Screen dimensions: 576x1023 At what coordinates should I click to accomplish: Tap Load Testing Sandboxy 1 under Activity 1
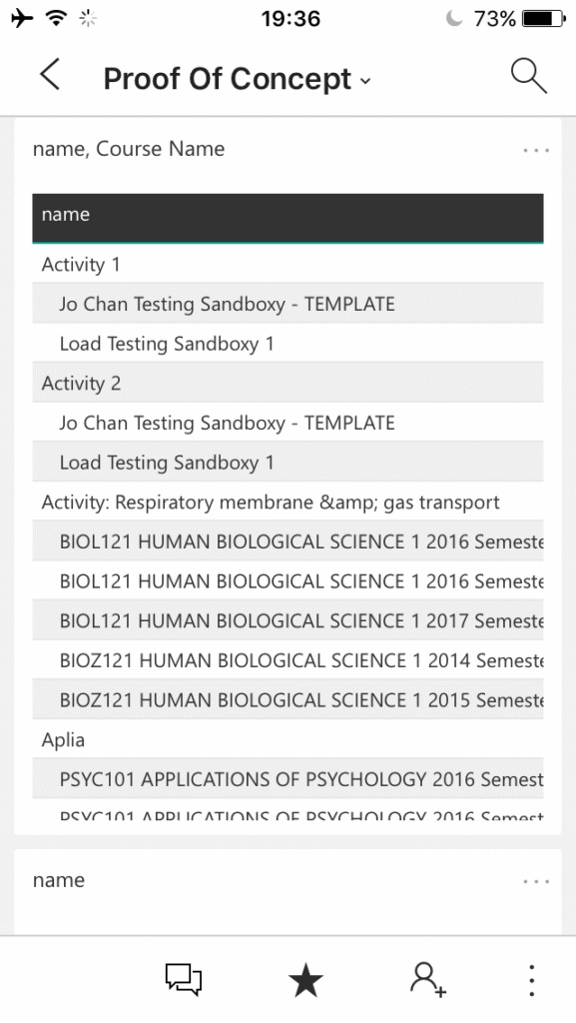coord(288,344)
